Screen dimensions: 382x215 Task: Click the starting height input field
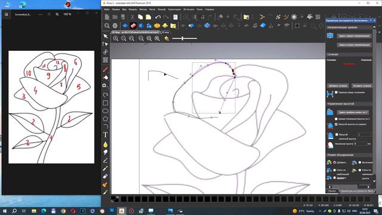360,144
